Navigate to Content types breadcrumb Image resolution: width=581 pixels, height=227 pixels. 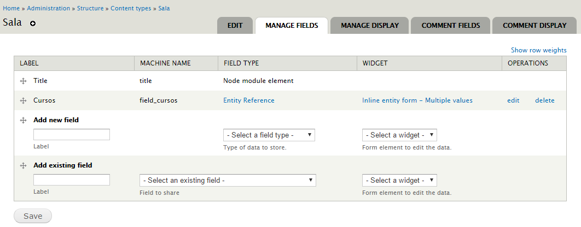click(x=132, y=9)
